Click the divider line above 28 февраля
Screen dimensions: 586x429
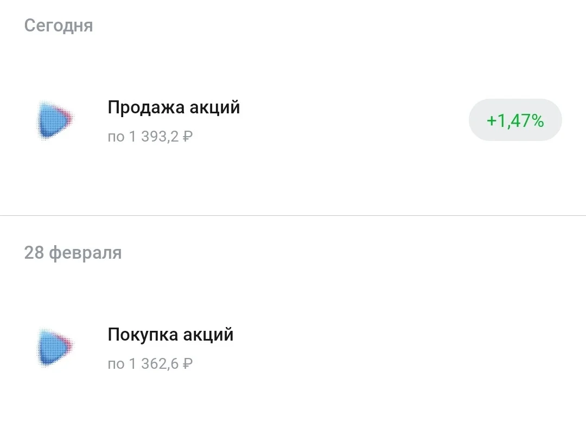click(x=293, y=216)
